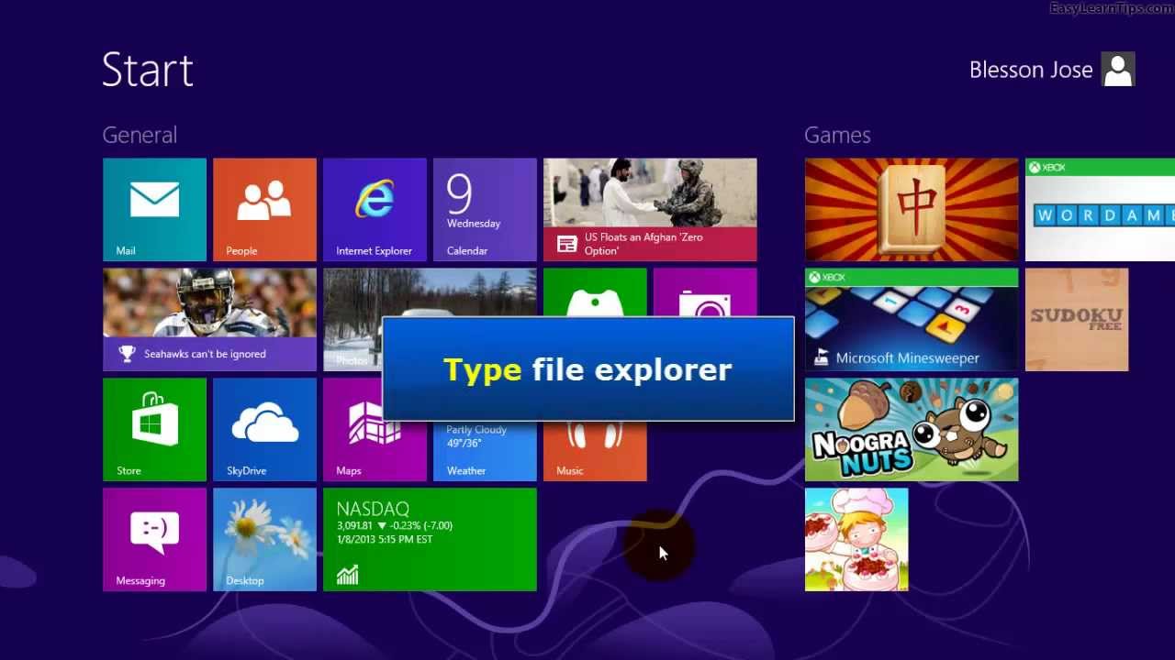Launch the Internet Explorer tile
This screenshot has height=660, width=1175.
[375, 210]
